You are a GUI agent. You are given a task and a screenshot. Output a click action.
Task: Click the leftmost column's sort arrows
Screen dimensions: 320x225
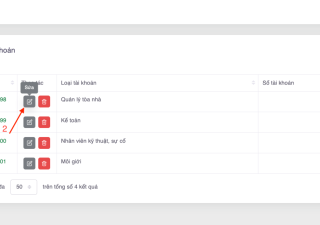pos(12,82)
